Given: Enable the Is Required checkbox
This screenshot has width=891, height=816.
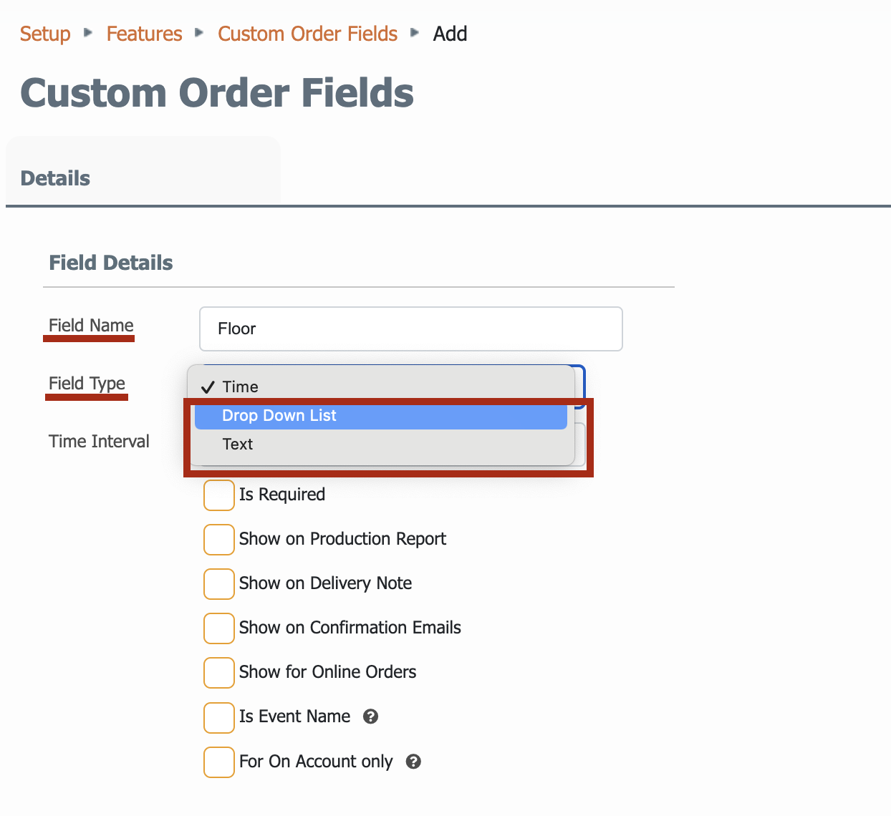Looking at the screenshot, I should [x=219, y=495].
